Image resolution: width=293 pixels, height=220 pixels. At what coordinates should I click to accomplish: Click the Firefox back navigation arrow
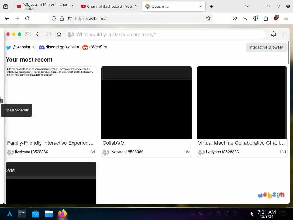click(x=7, y=18)
